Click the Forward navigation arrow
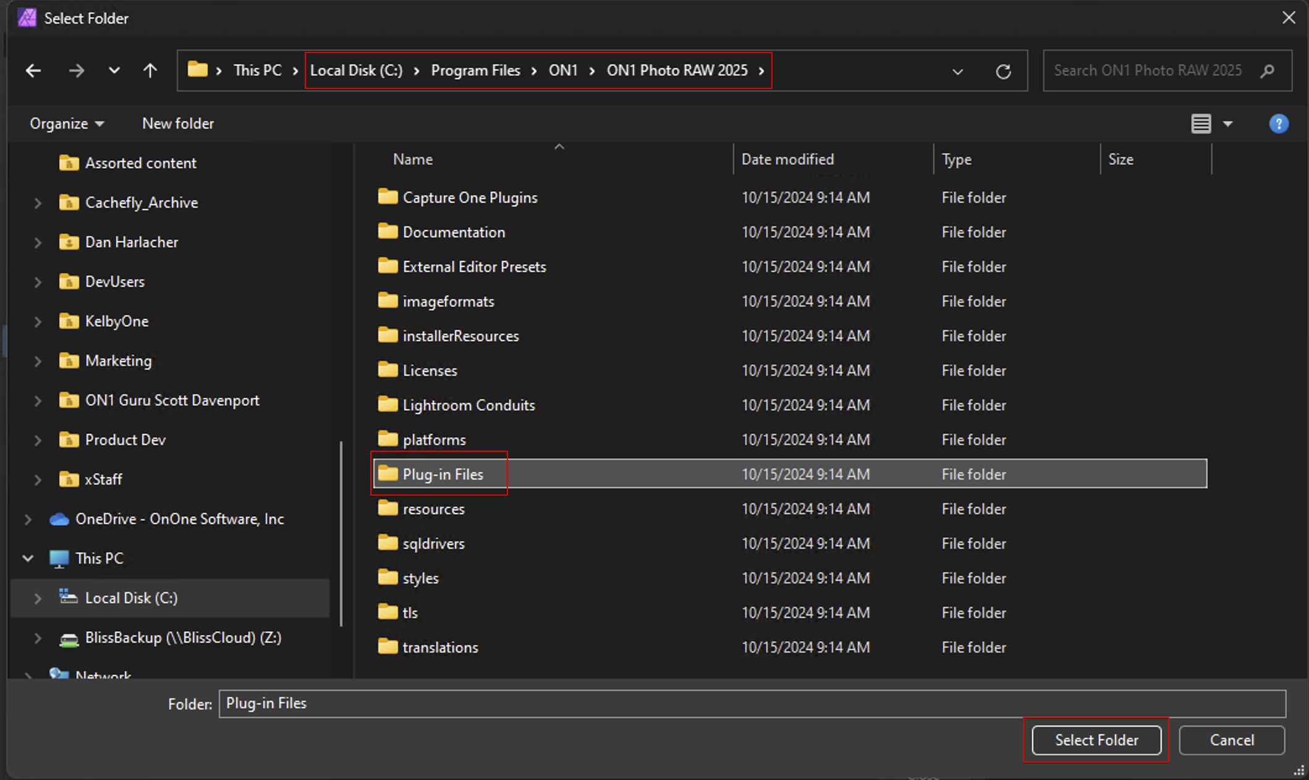Screen dimensions: 1309x780 coord(77,70)
